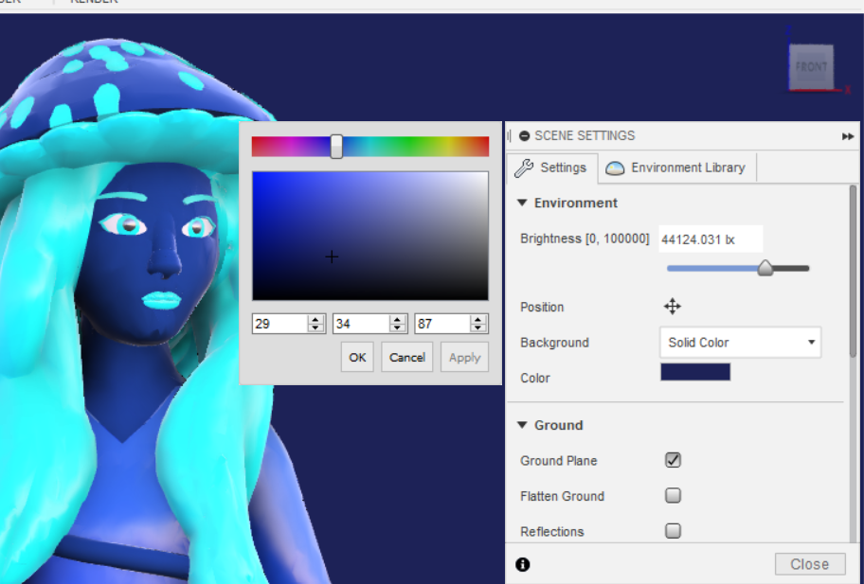Click the Position move crosshair icon
This screenshot has height=584, width=864.
[673, 306]
